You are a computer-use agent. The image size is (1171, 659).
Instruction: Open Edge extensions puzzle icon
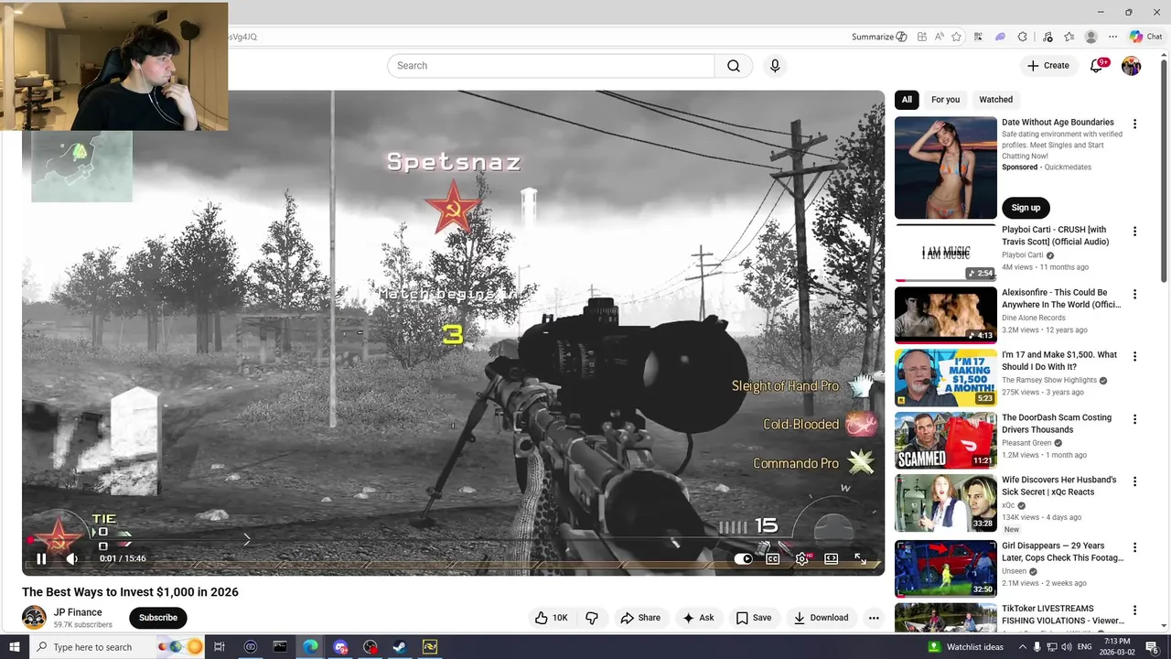point(1023,37)
